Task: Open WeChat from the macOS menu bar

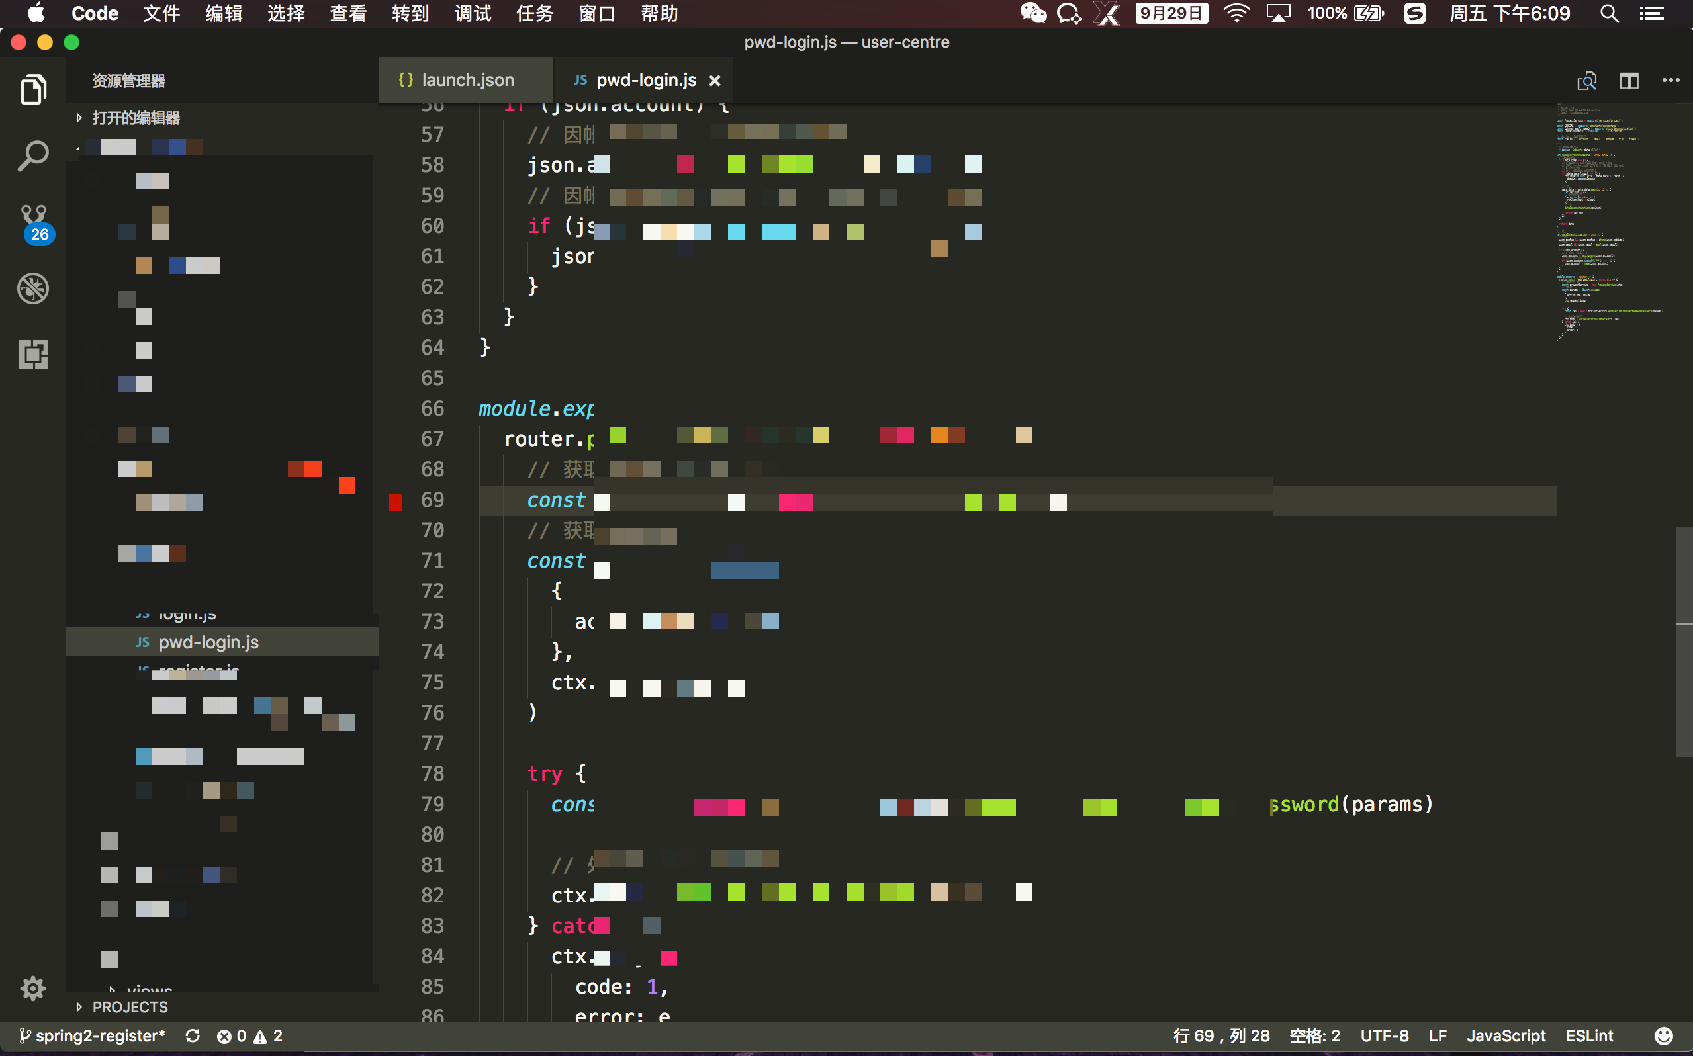Action: (x=1033, y=13)
